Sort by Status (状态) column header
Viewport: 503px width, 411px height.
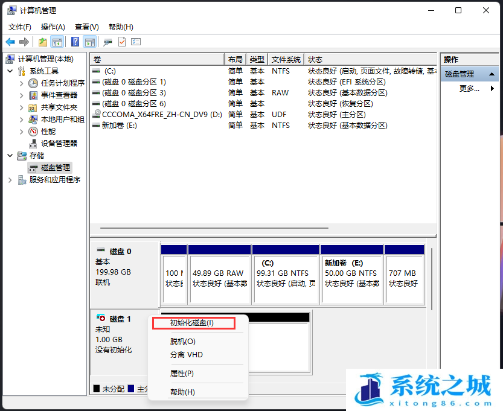tap(370, 60)
